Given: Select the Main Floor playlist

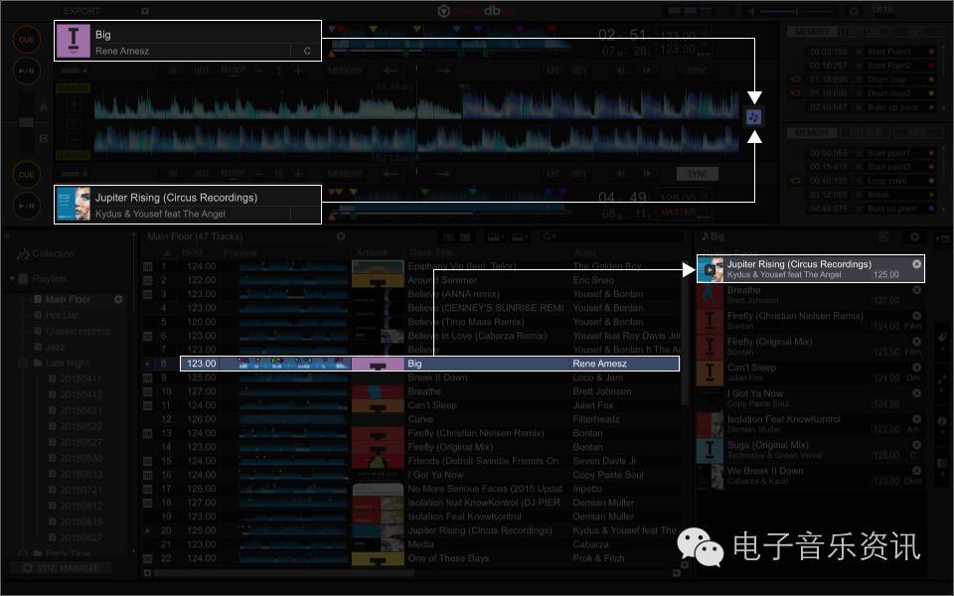Looking at the screenshot, I should pos(68,299).
